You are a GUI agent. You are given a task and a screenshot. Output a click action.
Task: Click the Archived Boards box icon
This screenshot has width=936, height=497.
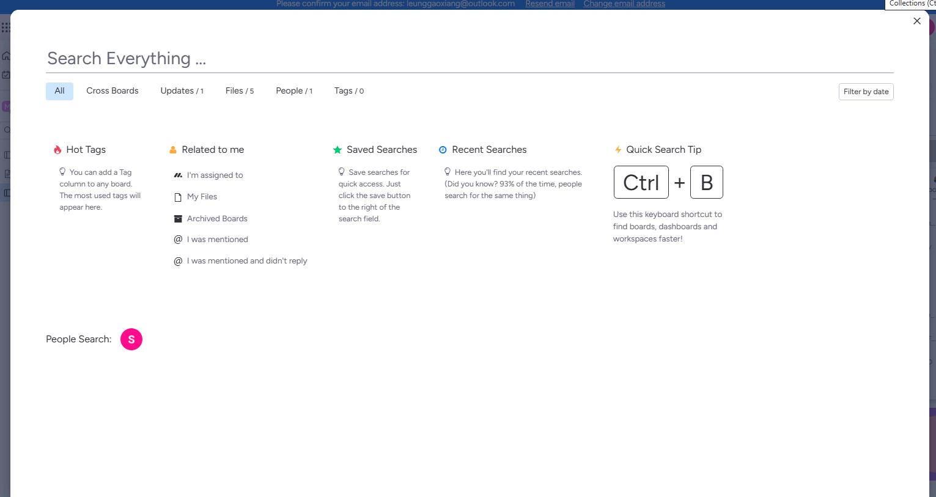click(x=178, y=219)
